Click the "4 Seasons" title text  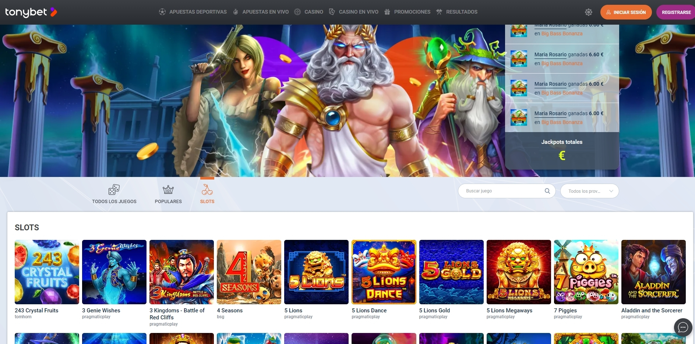(x=230, y=311)
